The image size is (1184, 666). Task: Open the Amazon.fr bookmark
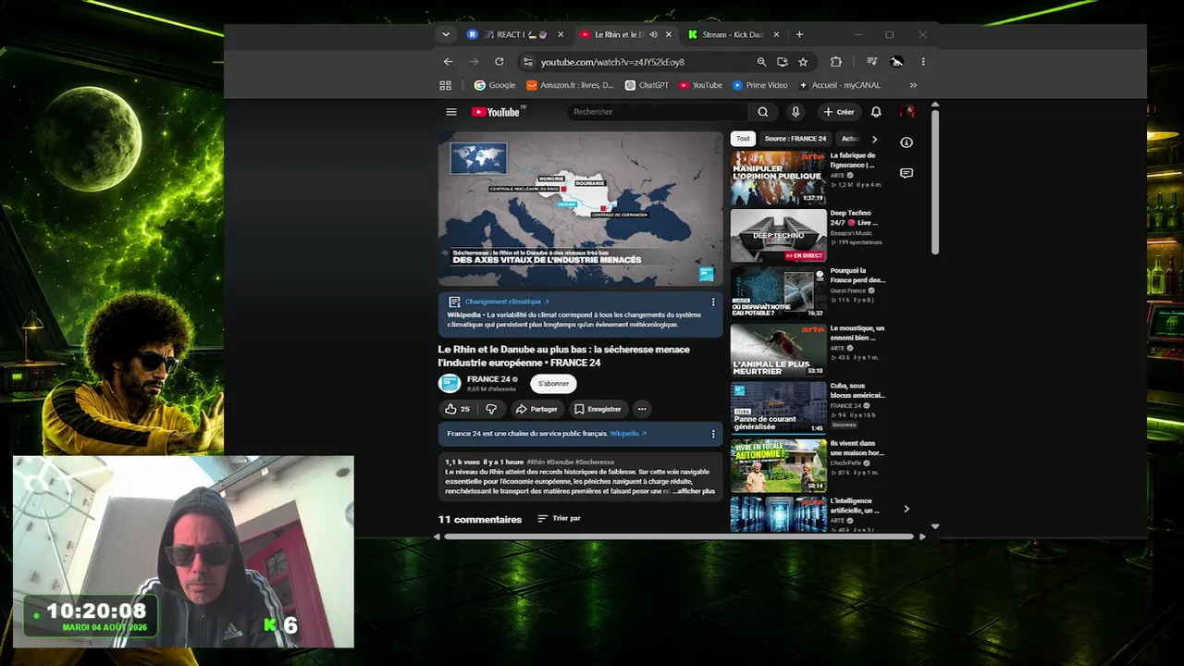[570, 85]
